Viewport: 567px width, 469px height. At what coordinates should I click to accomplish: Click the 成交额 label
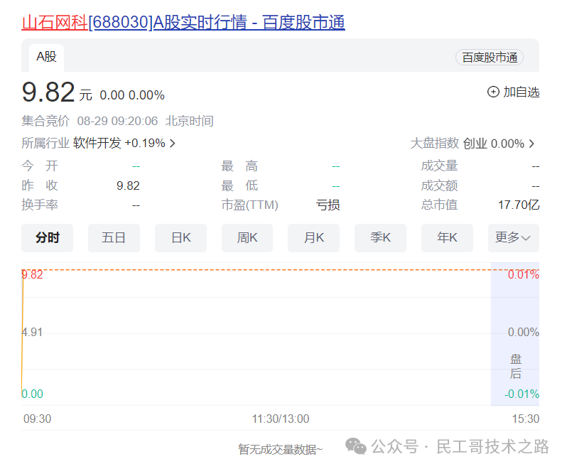(439, 186)
